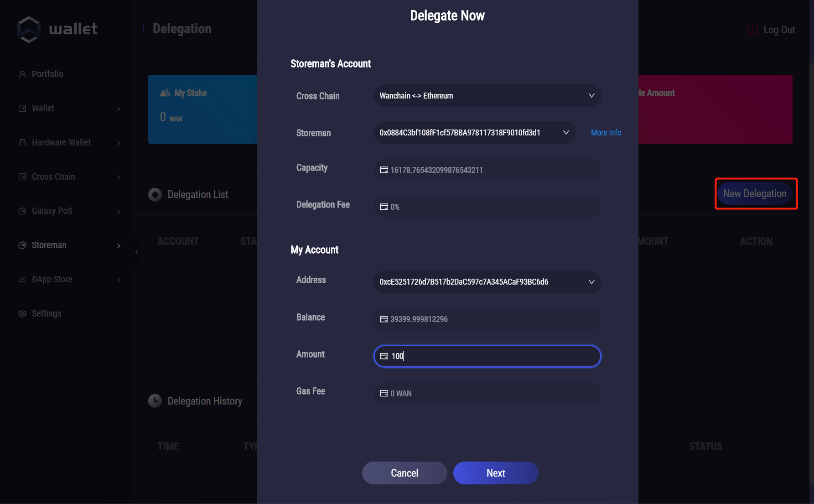Image resolution: width=814 pixels, height=504 pixels.
Task: Click the New Delegation button
Action: pyautogui.click(x=755, y=193)
